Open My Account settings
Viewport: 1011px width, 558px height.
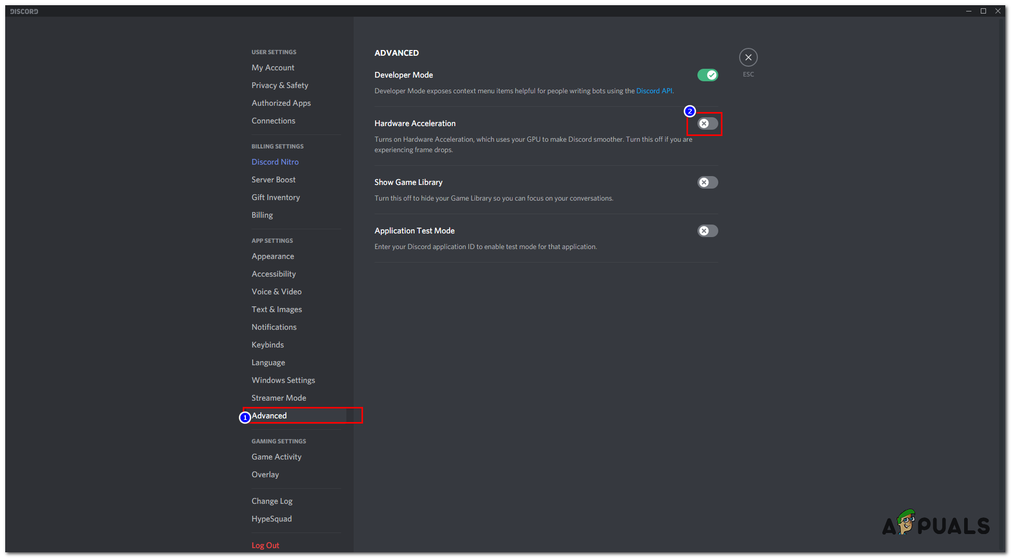click(x=273, y=68)
